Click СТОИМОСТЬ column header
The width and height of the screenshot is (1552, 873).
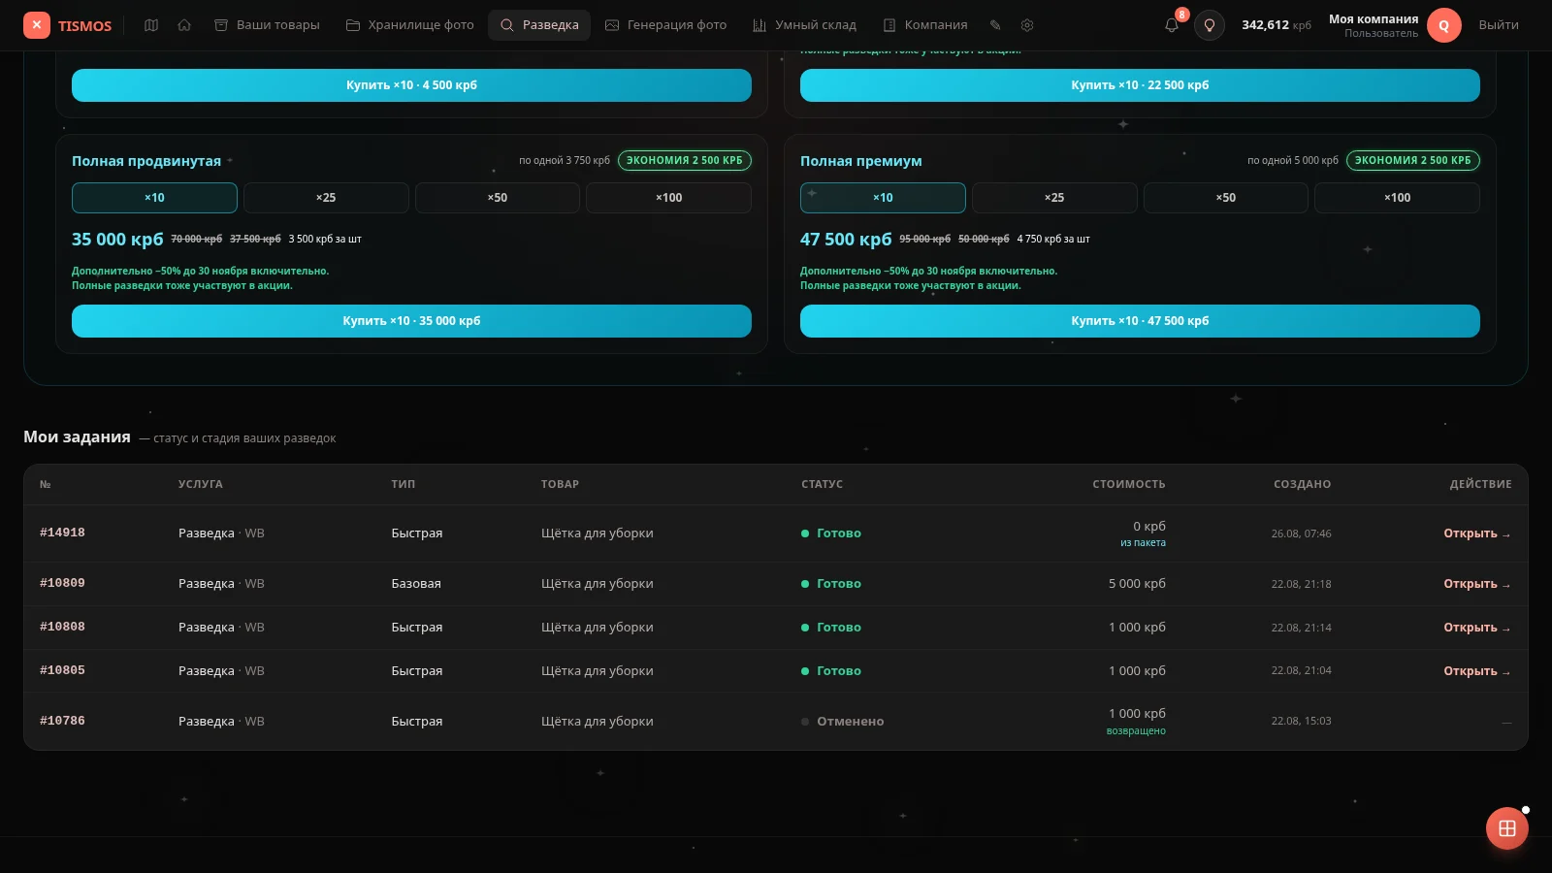(x=1129, y=484)
